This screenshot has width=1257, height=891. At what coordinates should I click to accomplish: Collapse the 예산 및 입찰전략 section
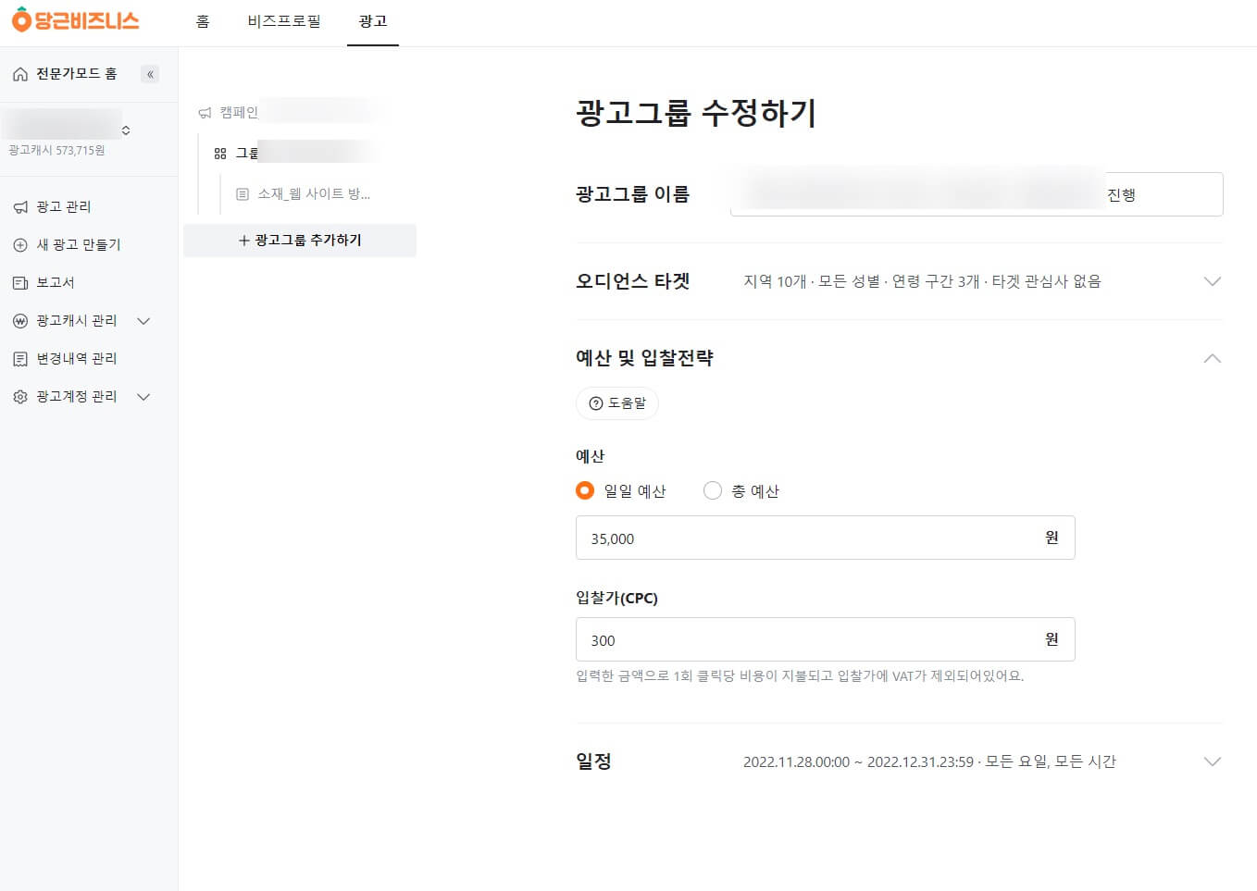pyautogui.click(x=1213, y=358)
